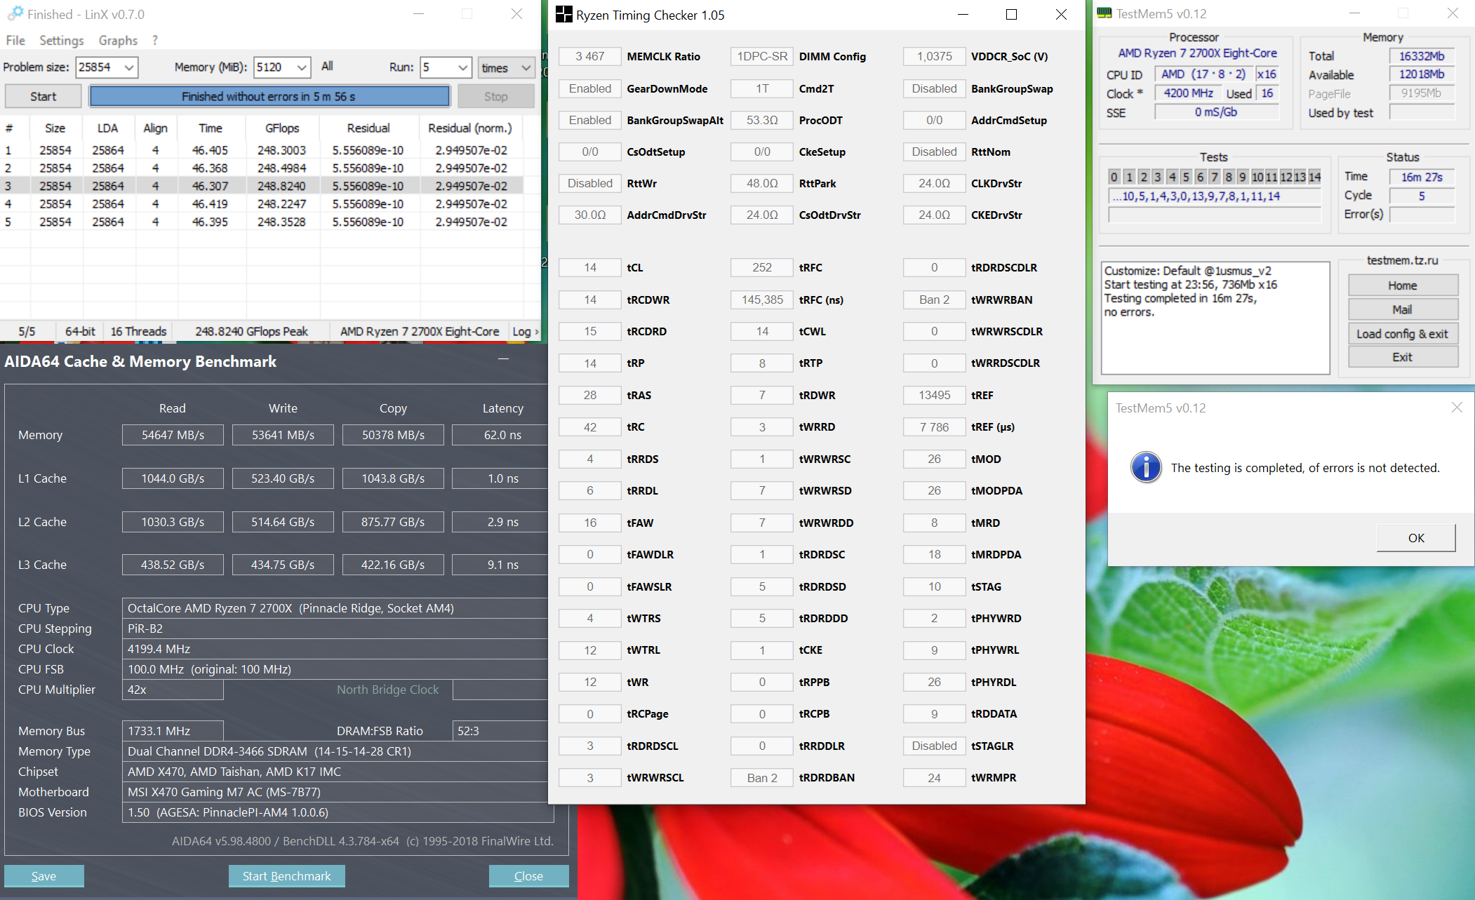Click the TestMem5 title bar chip icon
Image resolution: width=1475 pixels, height=900 pixels.
point(1104,13)
